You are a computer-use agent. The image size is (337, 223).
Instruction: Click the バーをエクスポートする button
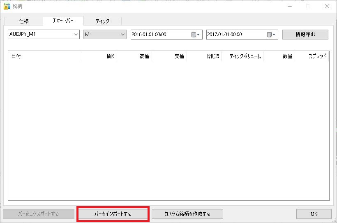tap(39, 214)
